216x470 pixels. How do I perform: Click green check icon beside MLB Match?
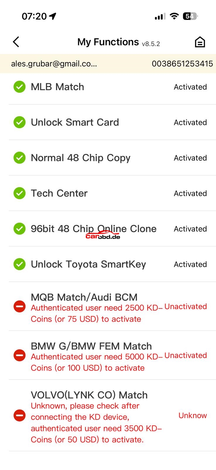[20, 87]
